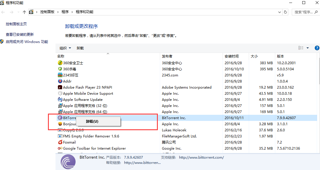
Task: Go up one folder level arrow
Action: click(24, 12)
